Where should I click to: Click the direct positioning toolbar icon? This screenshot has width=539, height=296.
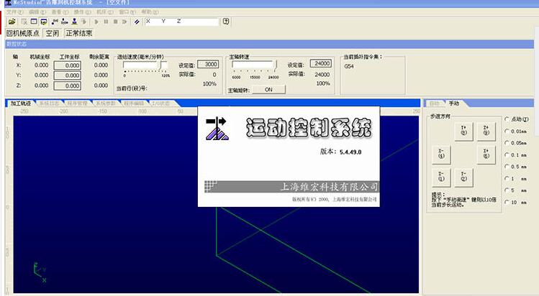[x=55, y=22]
